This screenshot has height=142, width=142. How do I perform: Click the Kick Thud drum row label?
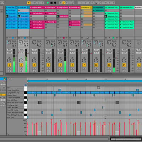(11, 118)
